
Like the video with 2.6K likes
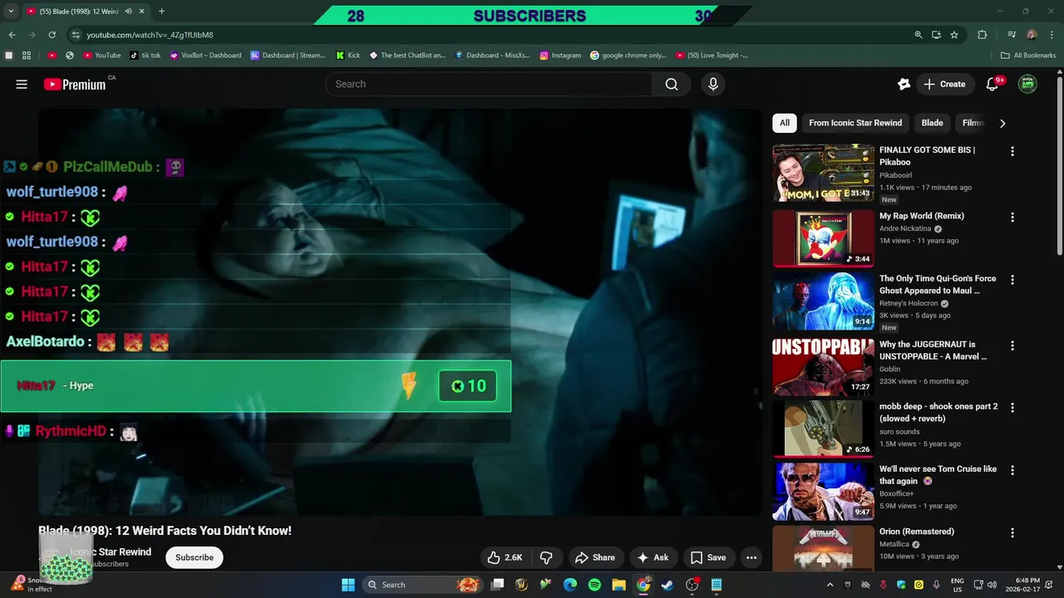(x=505, y=557)
